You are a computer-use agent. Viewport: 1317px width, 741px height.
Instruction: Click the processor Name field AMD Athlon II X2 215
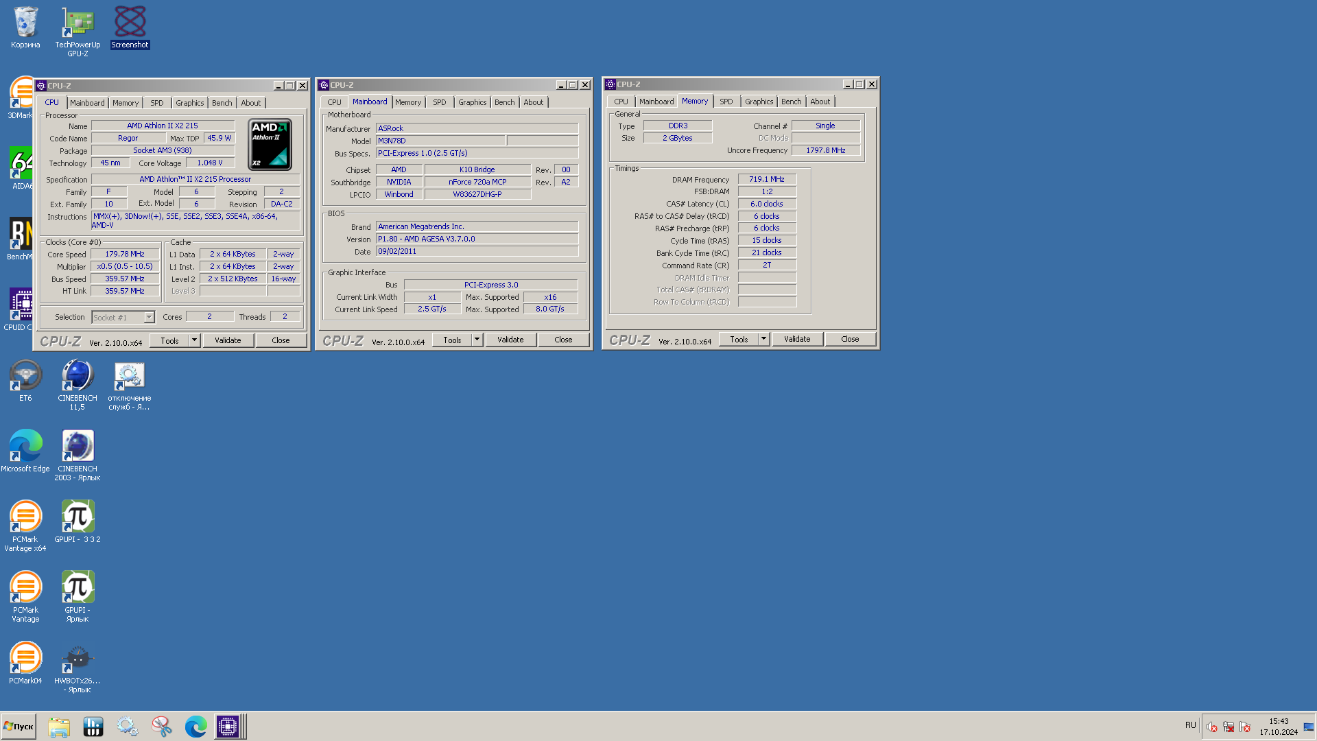coord(163,126)
